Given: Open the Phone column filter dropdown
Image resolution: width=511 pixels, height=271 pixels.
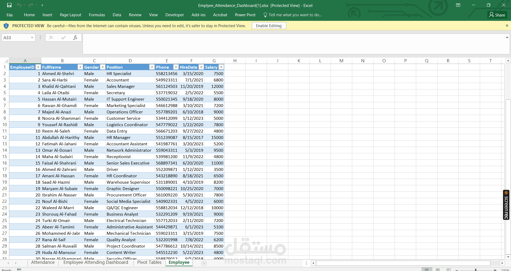Looking at the screenshot, I should point(176,67).
